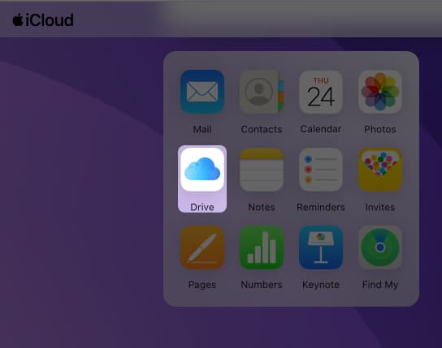
Task: Open the Find My app icon
Action: tap(380, 247)
